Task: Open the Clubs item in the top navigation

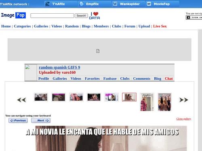Action: tap(116, 26)
